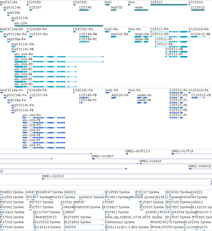Click the CG5348 gene label
Viewport: 212px width, 231px height.
(85, 7)
